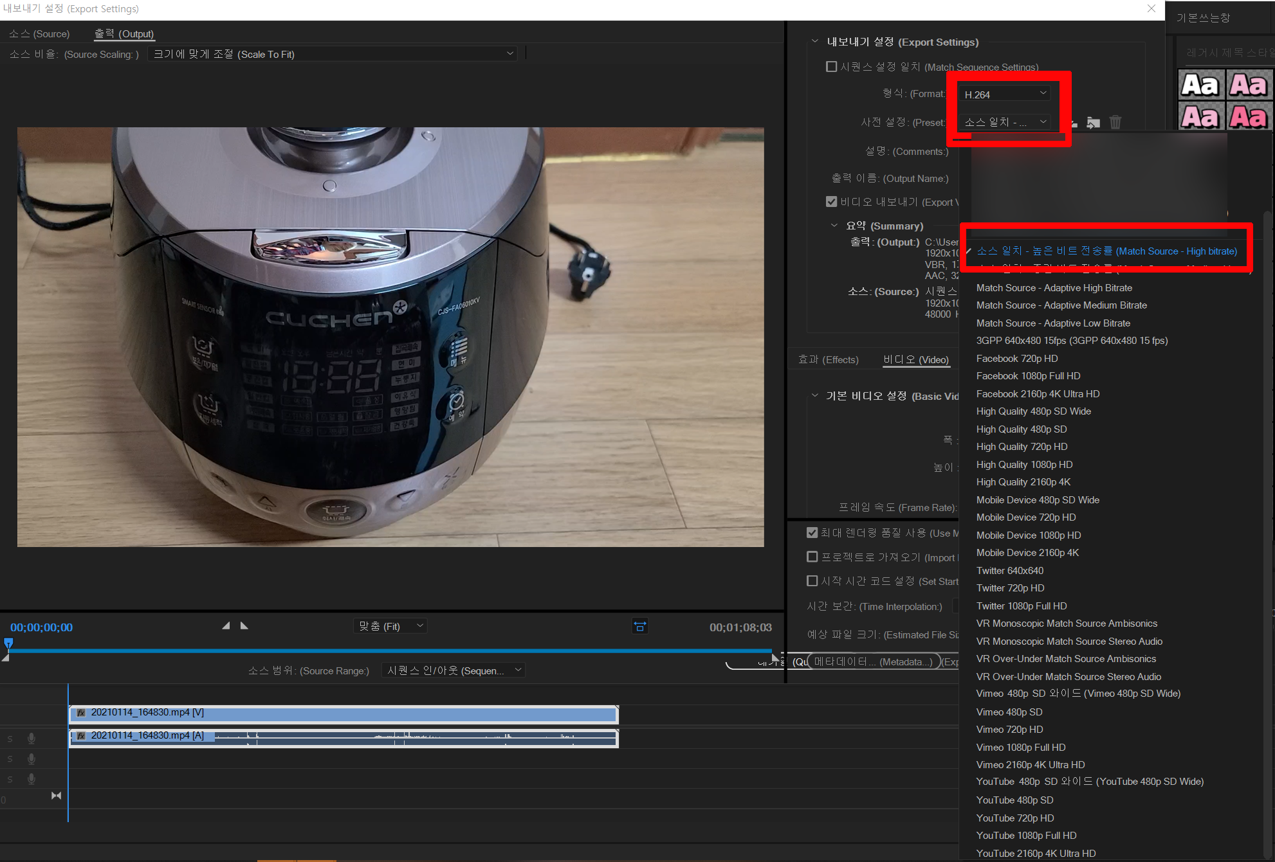Click the current timecode 00;00;00;00
Screen dimensions: 1275x862
click(x=41, y=627)
